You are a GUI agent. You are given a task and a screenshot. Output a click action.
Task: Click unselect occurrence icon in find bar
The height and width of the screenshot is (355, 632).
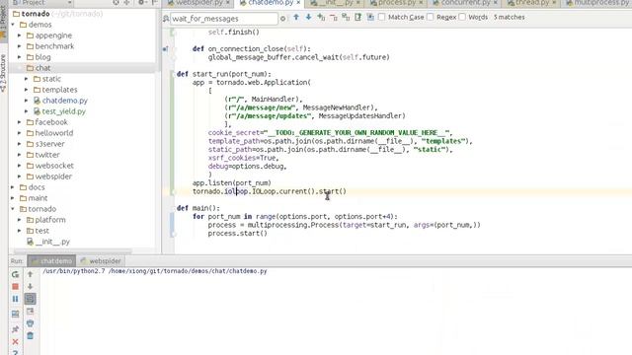334,18
